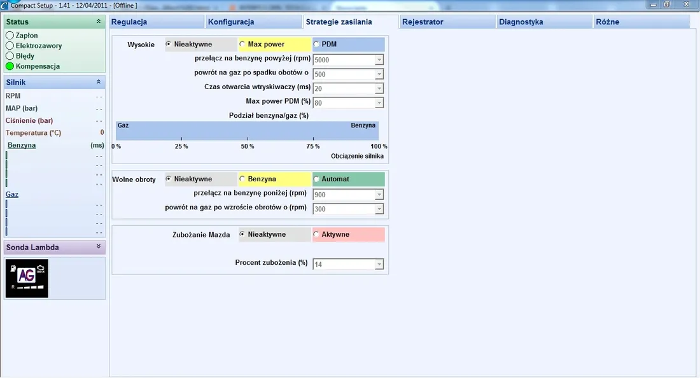Collapse the Silnik panel
The height and width of the screenshot is (378, 700).
click(99, 81)
